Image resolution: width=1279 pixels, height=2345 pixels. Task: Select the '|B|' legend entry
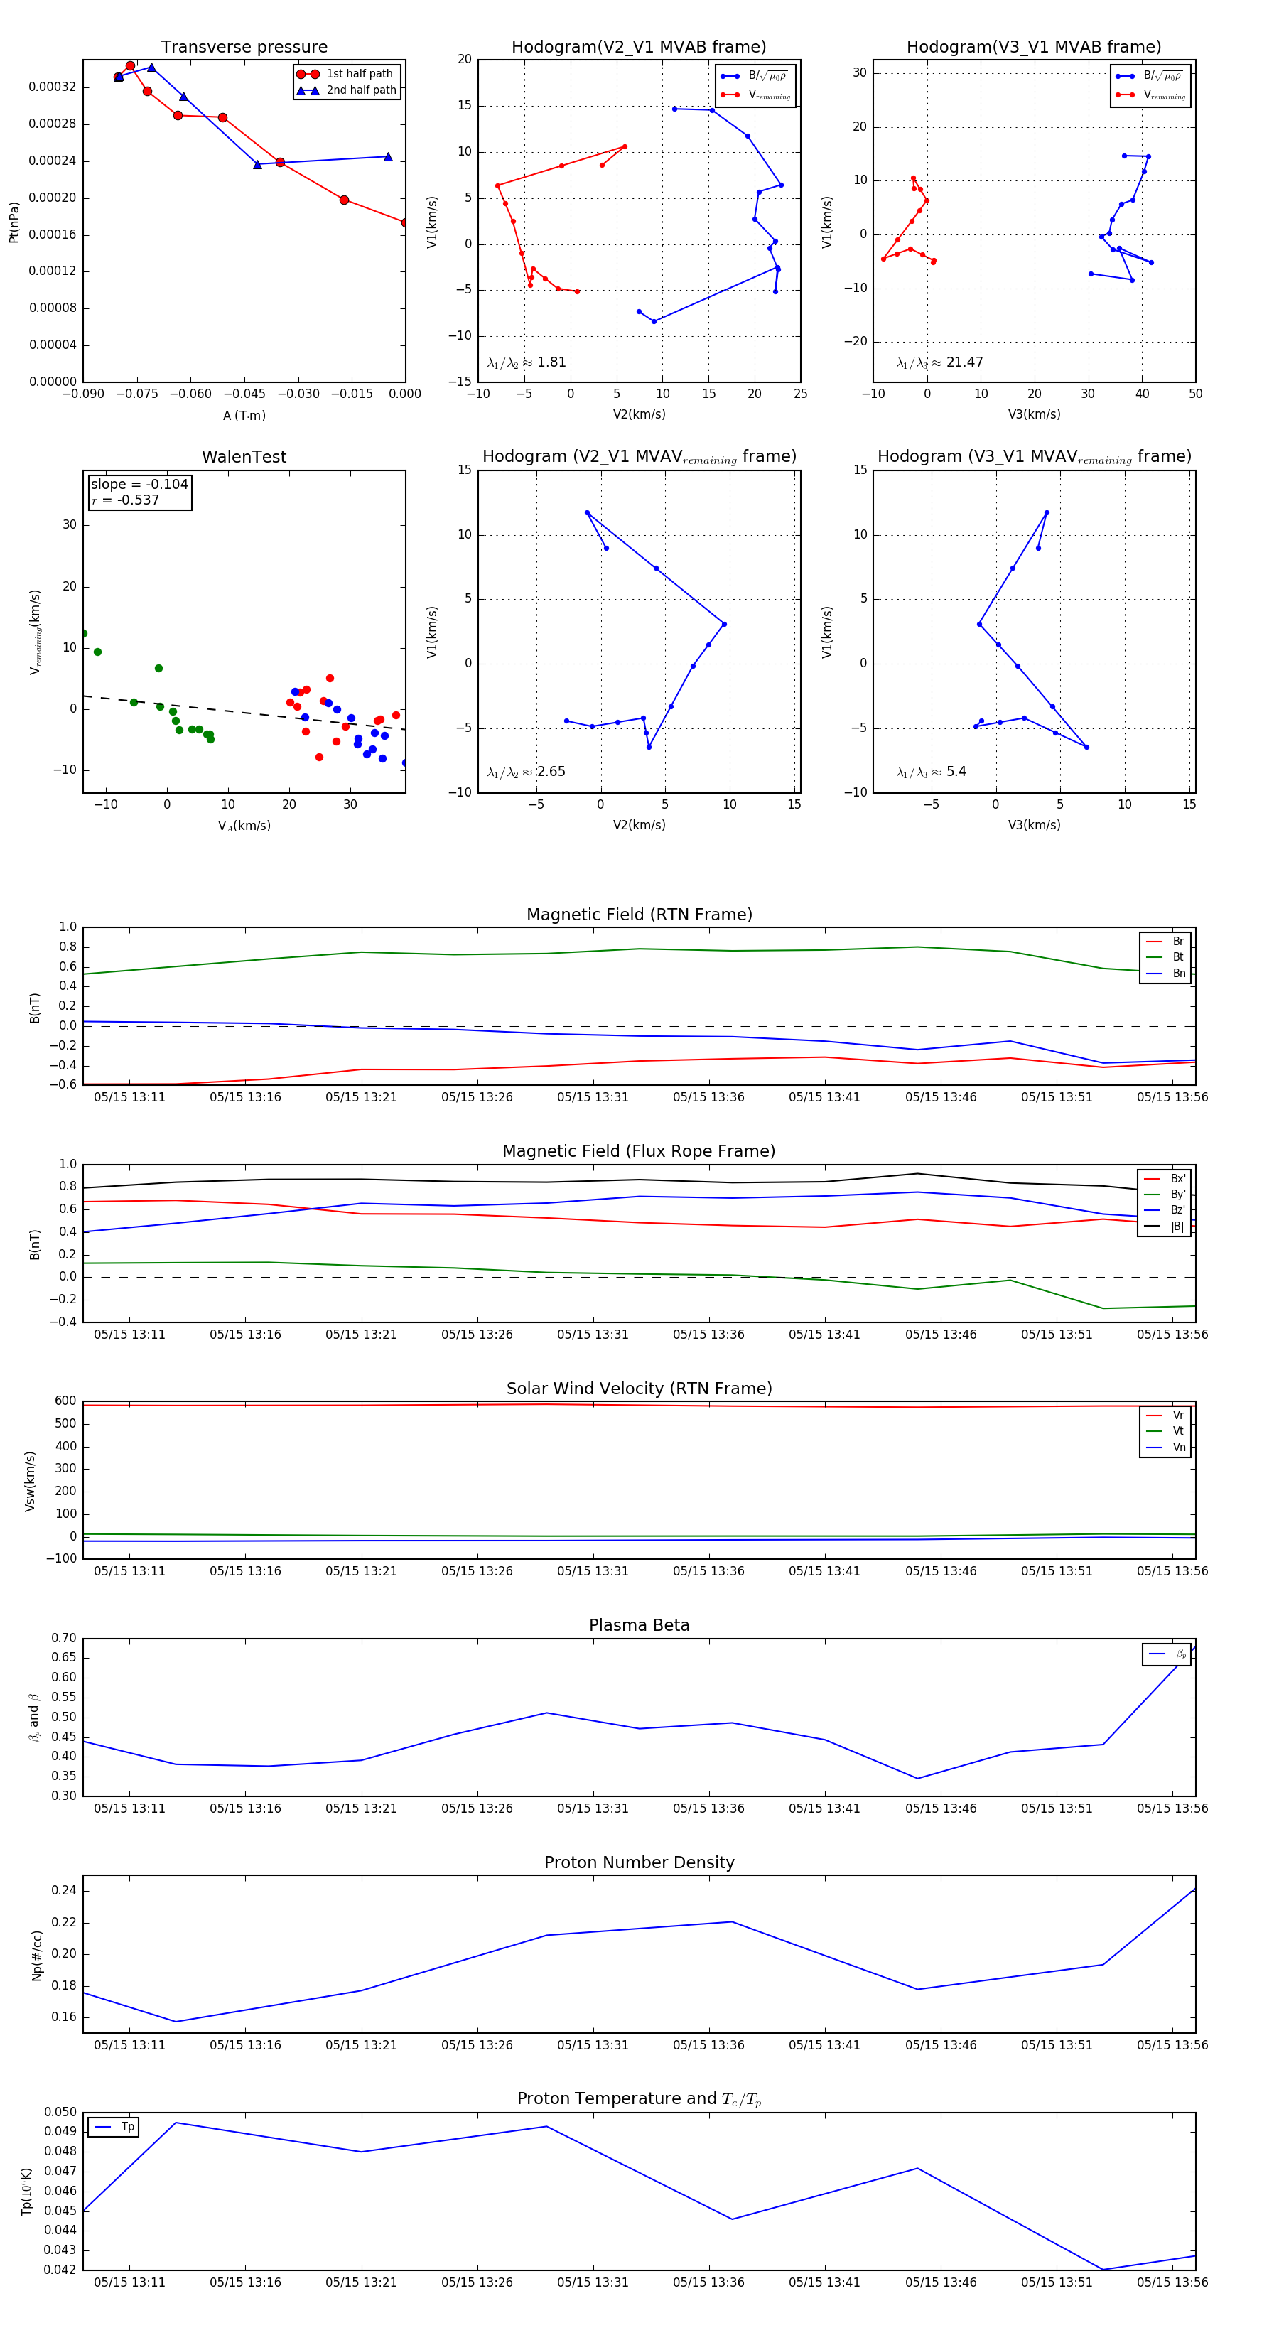coord(1165,1227)
